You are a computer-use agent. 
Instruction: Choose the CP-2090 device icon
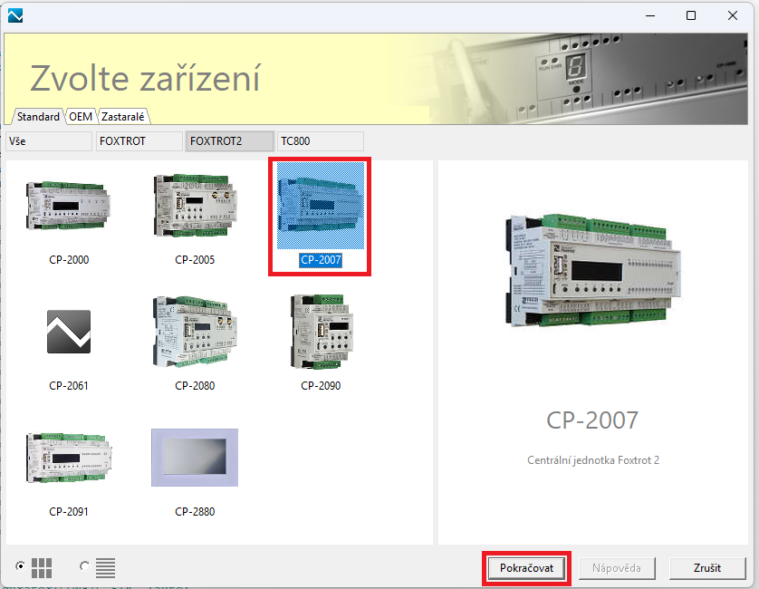point(320,332)
